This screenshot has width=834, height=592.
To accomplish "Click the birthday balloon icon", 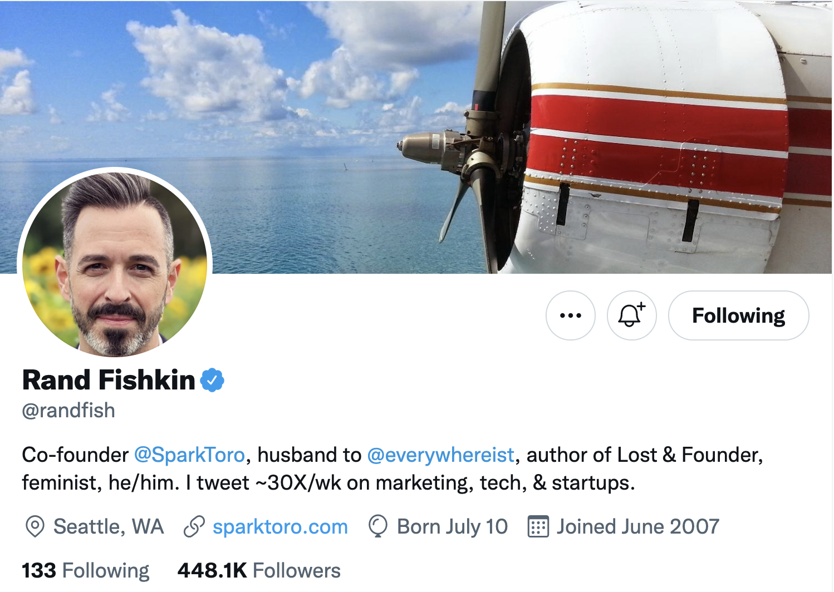I will coord(378,526).
